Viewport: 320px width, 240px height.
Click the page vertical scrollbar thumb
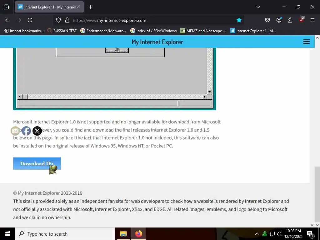317,194
